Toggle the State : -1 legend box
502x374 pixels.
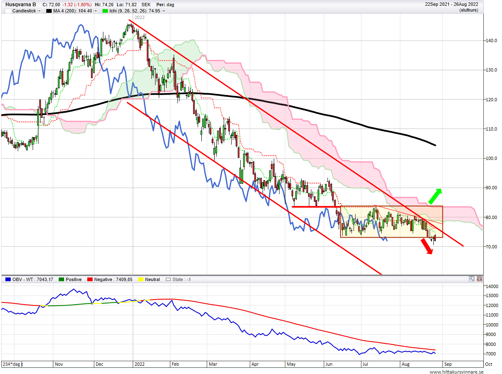point(168,279)
